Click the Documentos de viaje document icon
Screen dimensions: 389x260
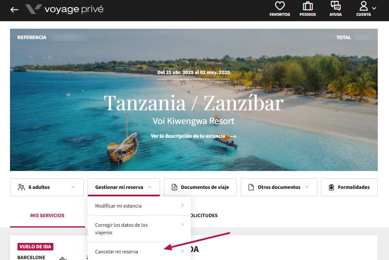click(174, 187)
